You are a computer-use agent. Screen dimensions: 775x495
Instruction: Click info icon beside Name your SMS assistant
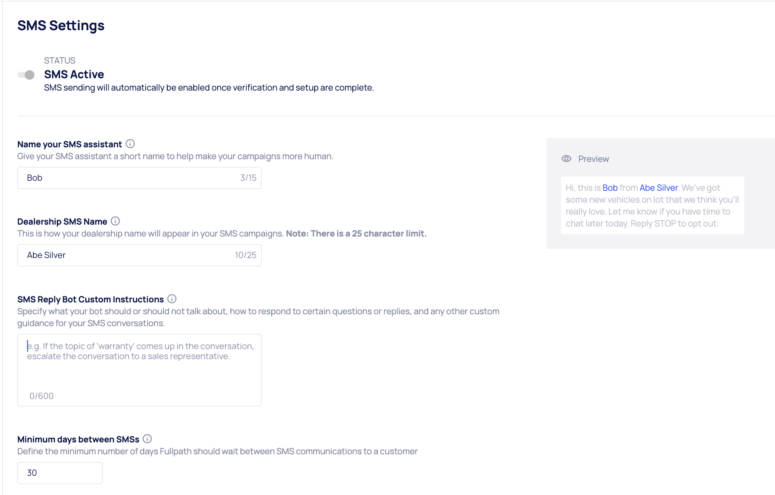[130, 144]
